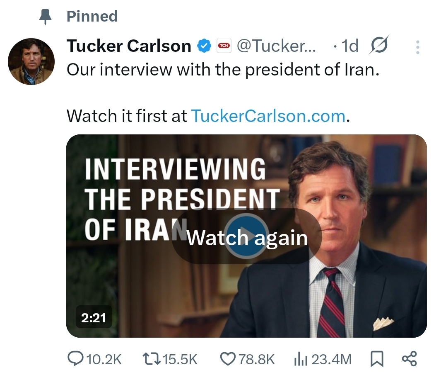Open view analytics bar chart icon

tap(300, 359)
